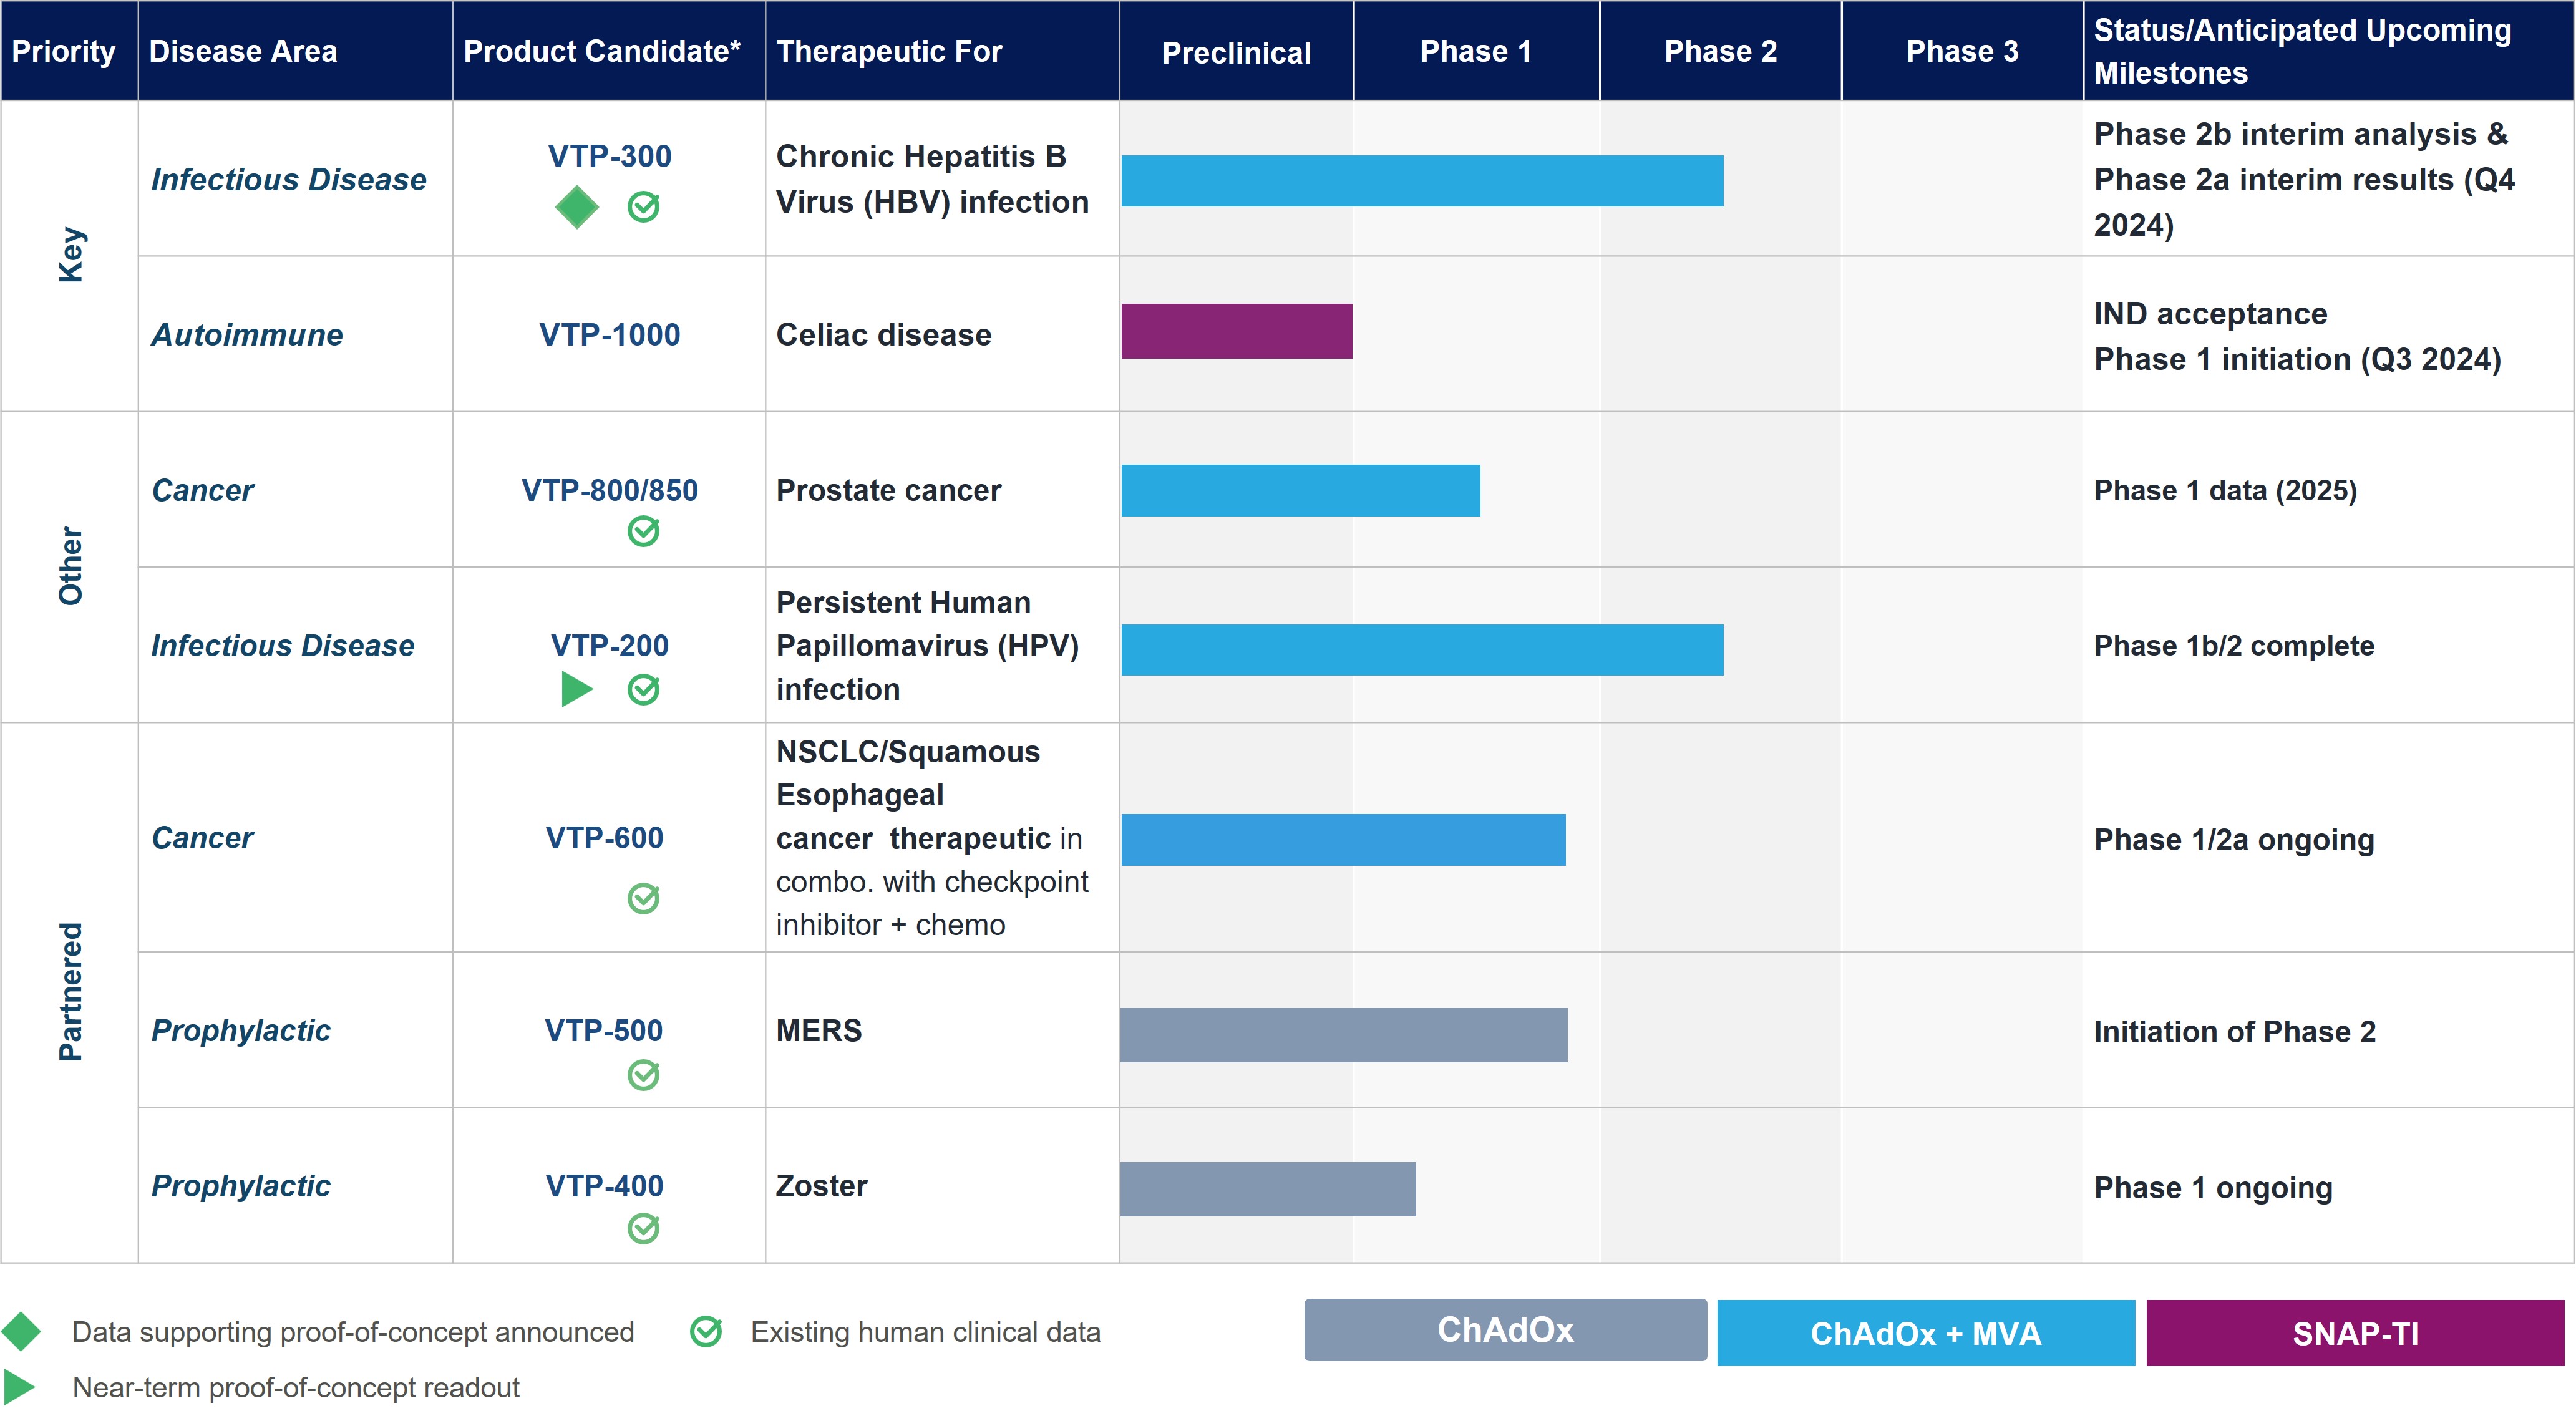Click the purple Celiac disease progress bar

point(1236,331)
